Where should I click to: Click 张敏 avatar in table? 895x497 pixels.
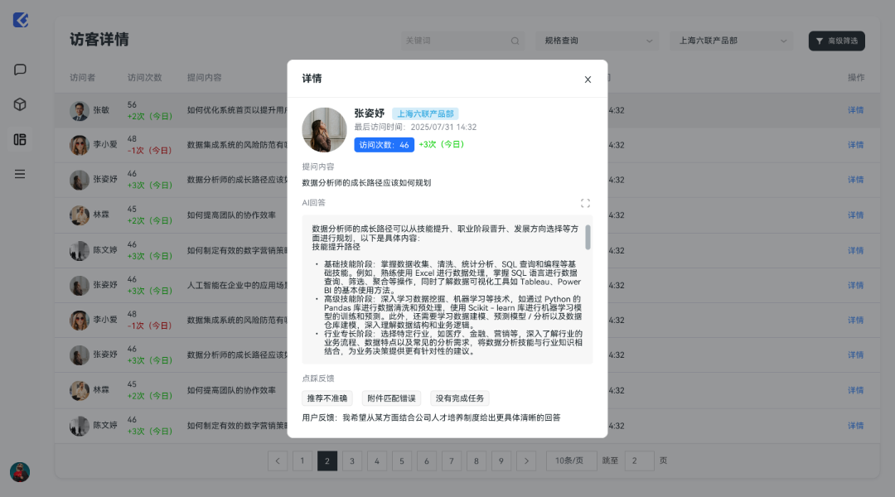tap(80, 111)
